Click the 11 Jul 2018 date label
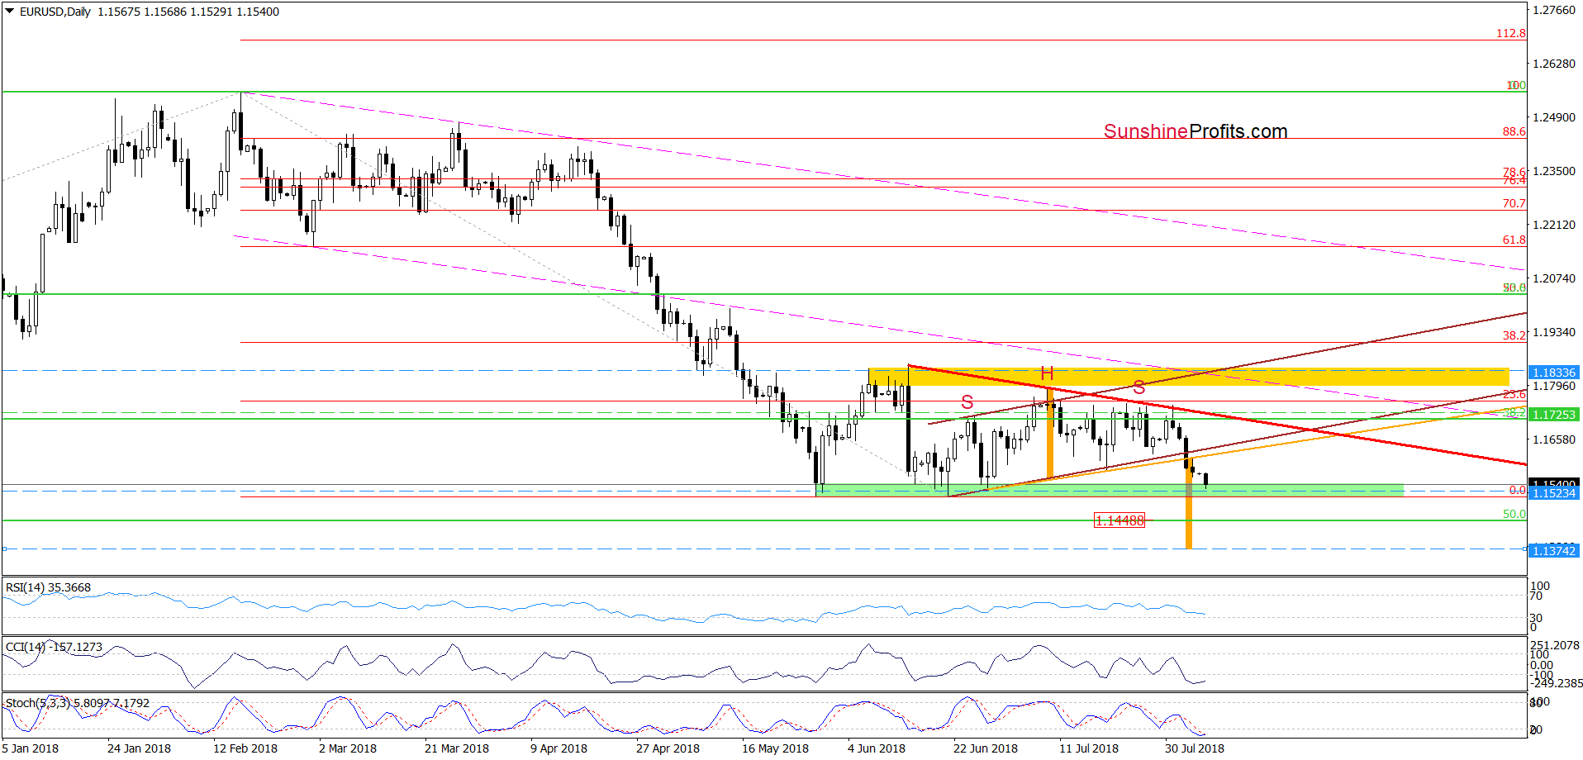The height and width of the screenshot is (760, 1583). tap(1089, 748)
